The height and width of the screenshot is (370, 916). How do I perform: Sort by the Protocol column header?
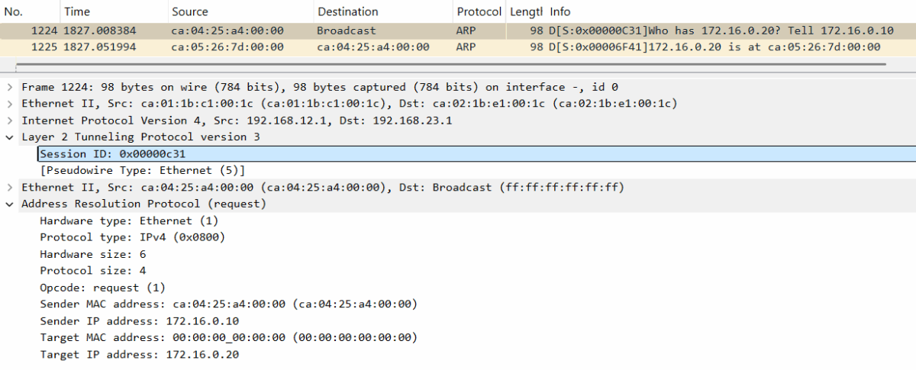point(479,11)
